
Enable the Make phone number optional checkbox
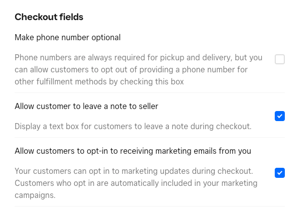280,60
